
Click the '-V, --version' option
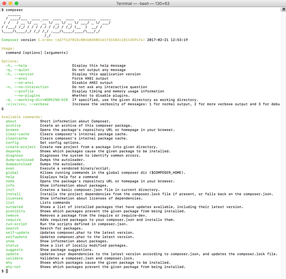(20, 74)
